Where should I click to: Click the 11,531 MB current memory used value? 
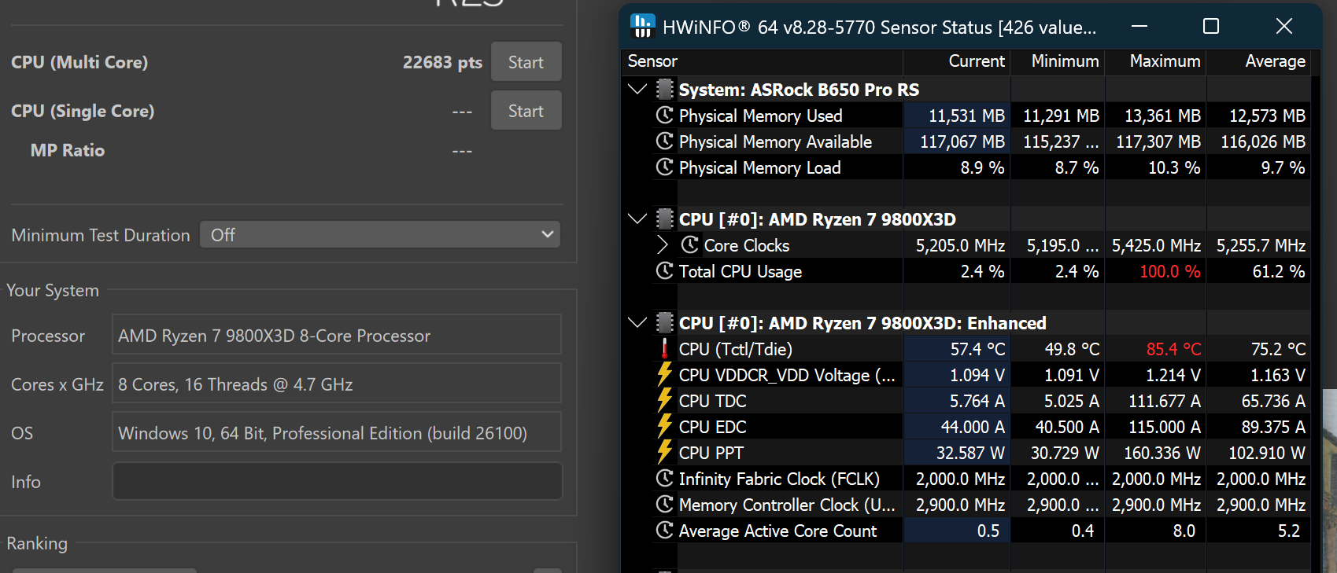click(x=966, y=116)
